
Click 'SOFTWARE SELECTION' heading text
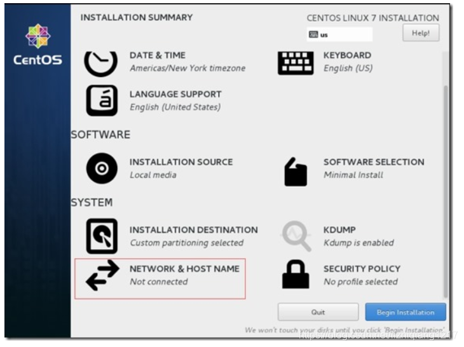coord(374,162)
